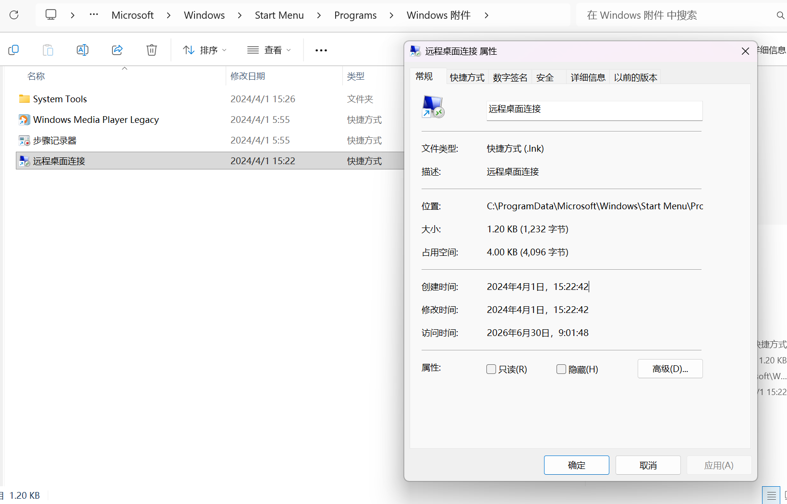Expand chevron after Start Menu breadcrumb
The height and width of the screenshot is (504, 787).
point(319,15)
